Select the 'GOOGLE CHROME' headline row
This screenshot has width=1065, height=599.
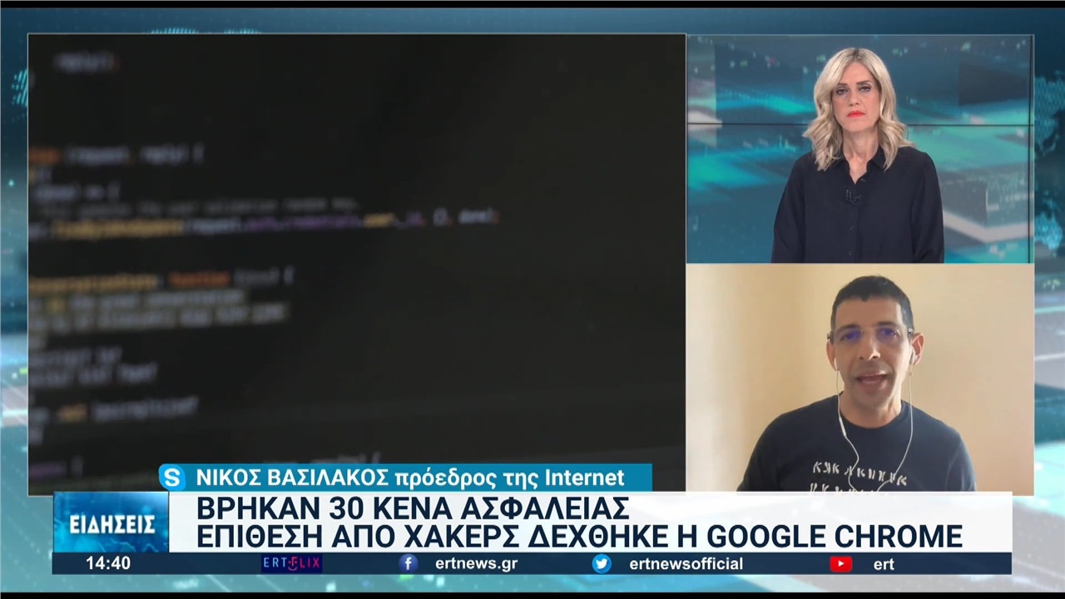(x=580, y=535)
